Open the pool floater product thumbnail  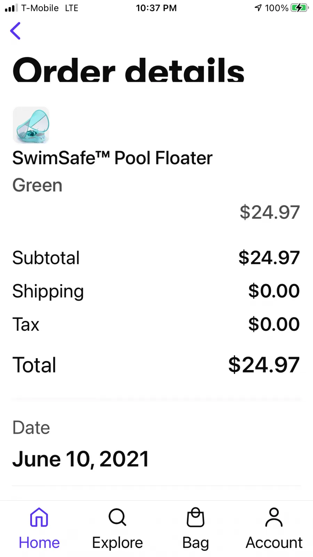[x=31, y=125]
